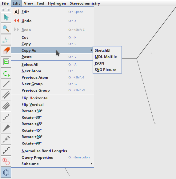
Task: Select the solid wedge bond tool
Action: point(6,128)
